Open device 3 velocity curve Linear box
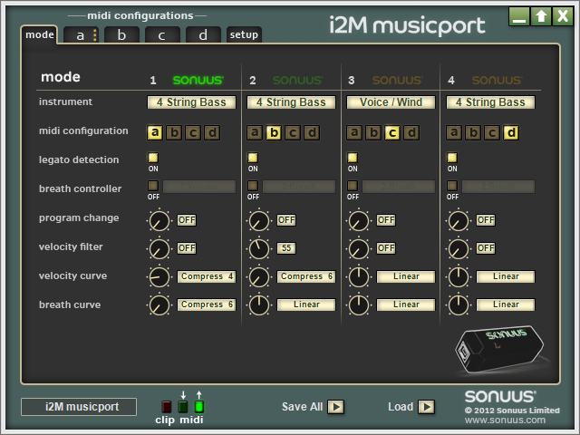 click(x=406, y=276)
